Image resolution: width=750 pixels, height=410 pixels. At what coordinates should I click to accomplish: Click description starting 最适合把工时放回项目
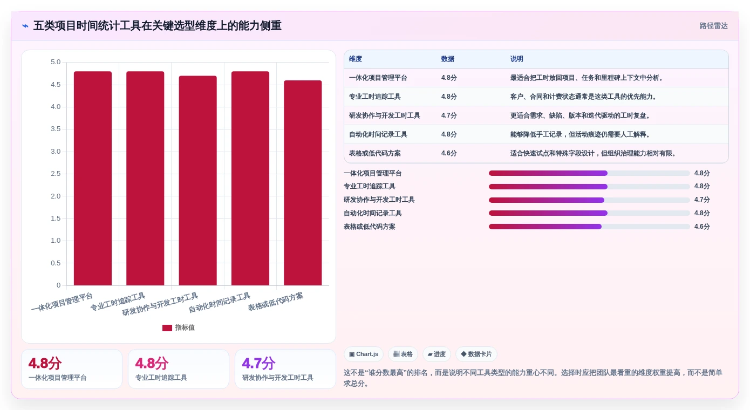click(x=588, y=78)
